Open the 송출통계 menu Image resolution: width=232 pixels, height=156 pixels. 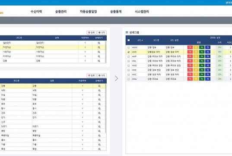click(116, 12)
